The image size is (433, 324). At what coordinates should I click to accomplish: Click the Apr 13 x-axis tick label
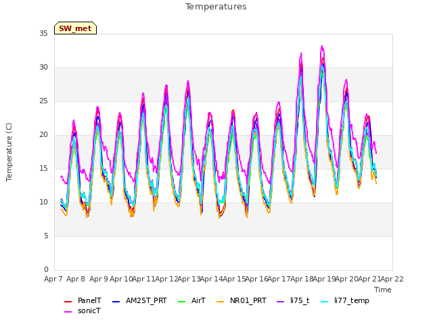pyautogui.click(x=189, y=279)
